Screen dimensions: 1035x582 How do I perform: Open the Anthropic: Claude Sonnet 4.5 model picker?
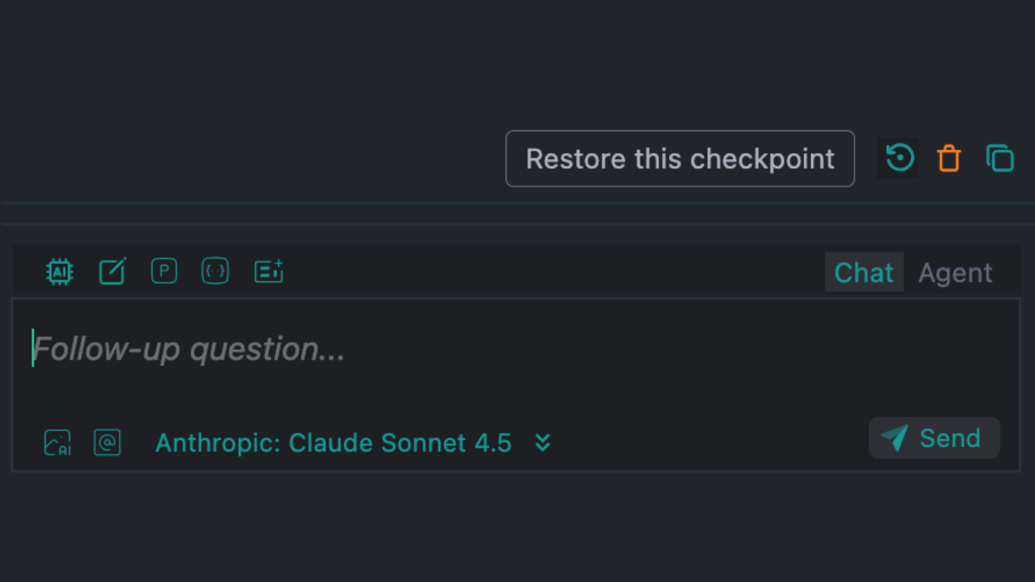[333, 442]
